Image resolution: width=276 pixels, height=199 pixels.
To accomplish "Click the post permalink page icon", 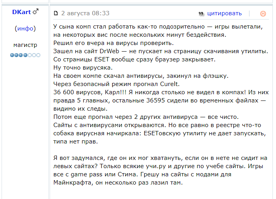I will coord(56,14).
